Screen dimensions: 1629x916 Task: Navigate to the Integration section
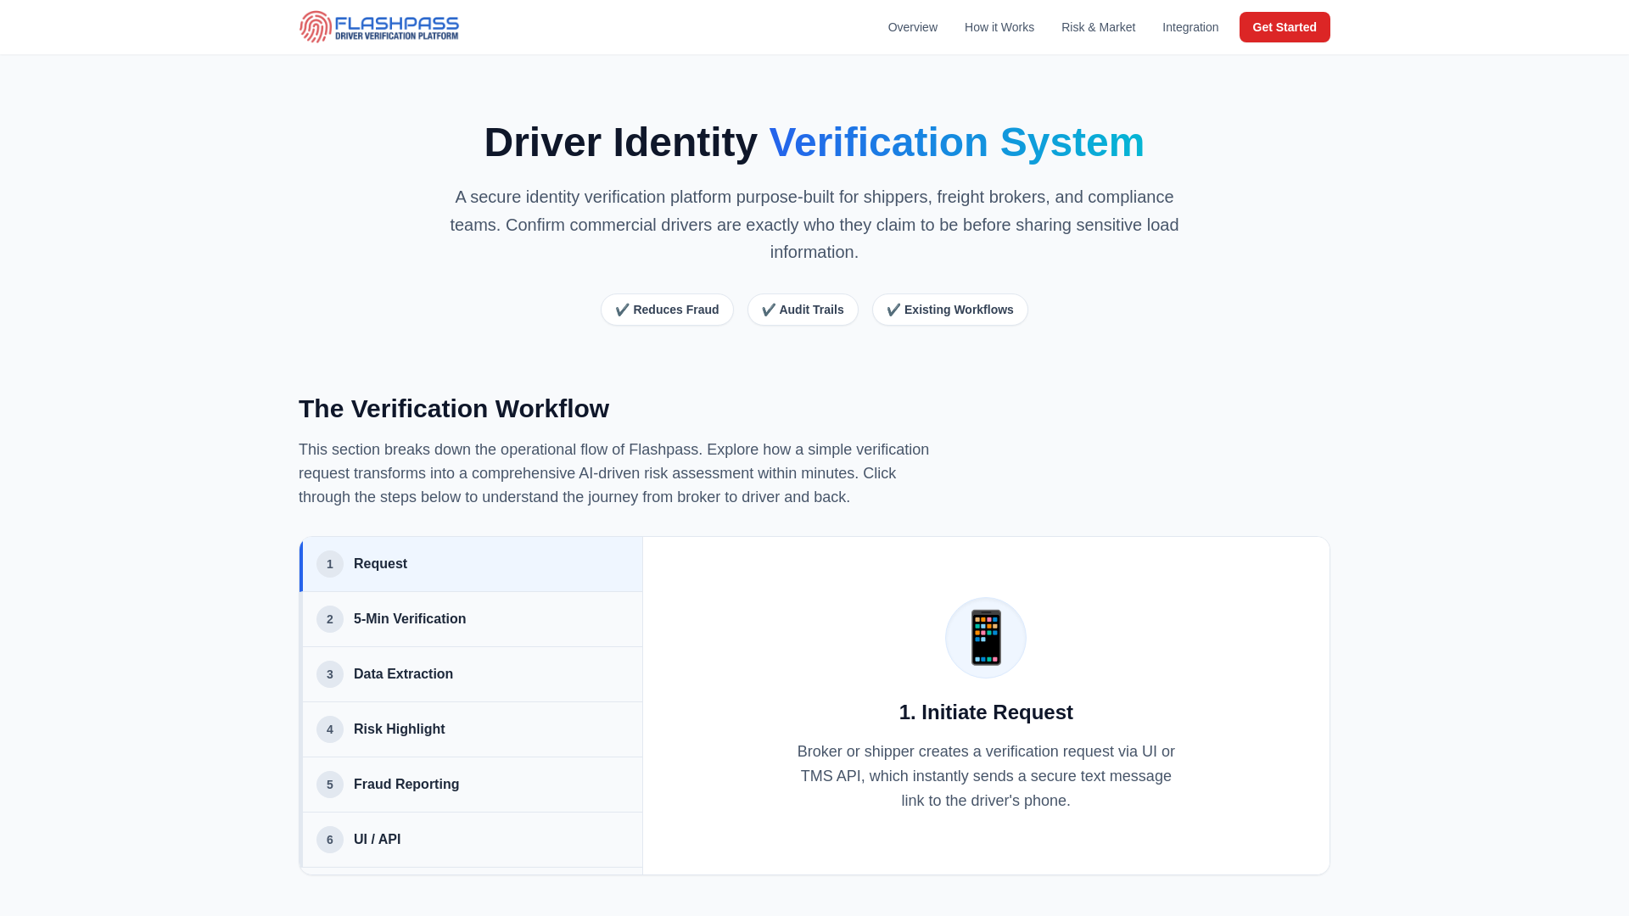tap(1190, 27)
